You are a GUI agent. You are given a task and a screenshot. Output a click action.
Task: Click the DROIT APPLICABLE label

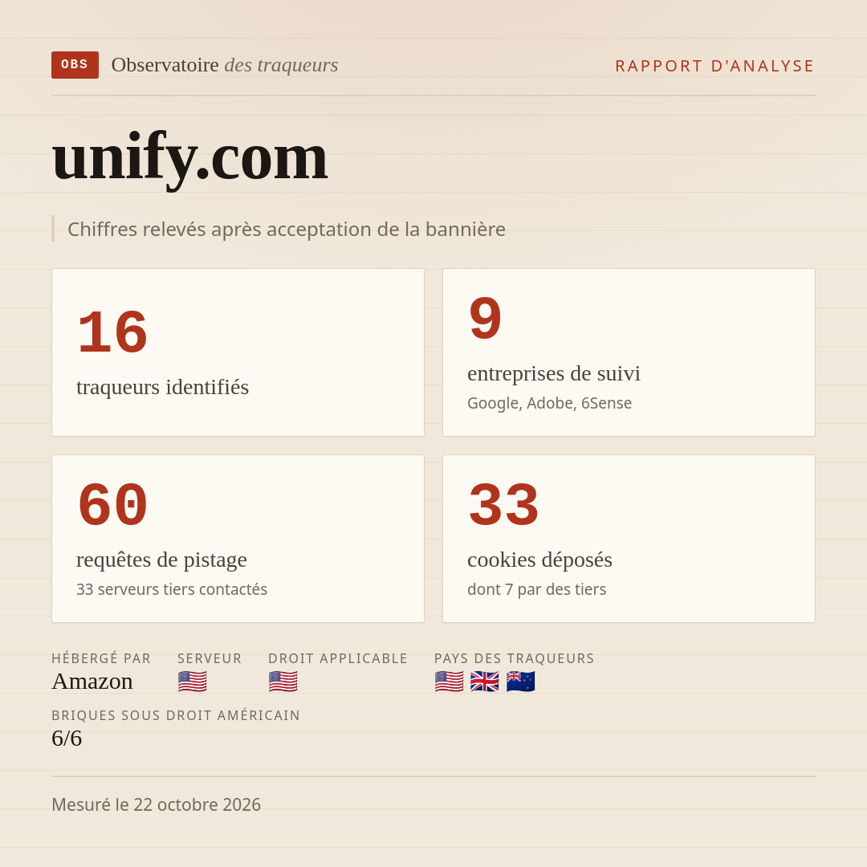tap(338, 658)
